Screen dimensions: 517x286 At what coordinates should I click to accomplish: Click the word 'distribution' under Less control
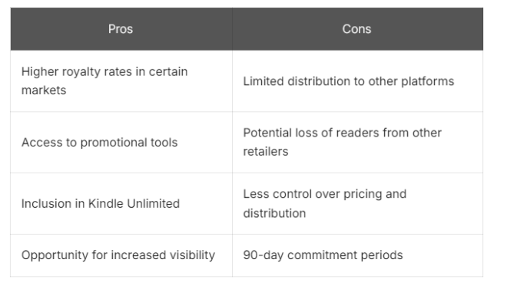pyautogui.click(x=274, y=213)
